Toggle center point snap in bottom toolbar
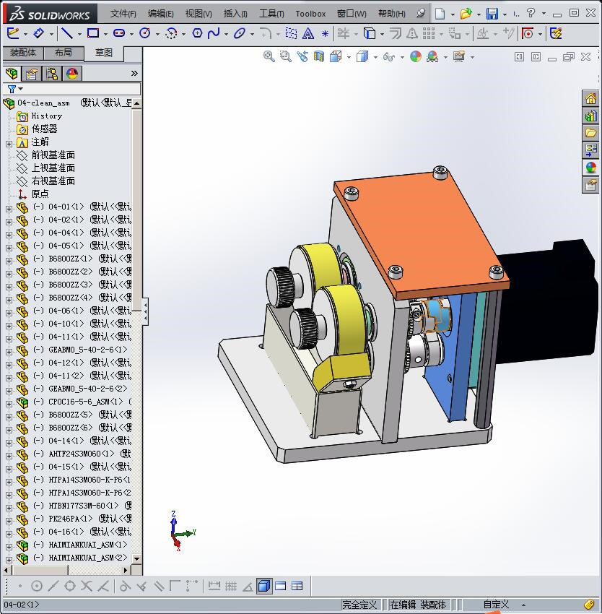 (x=36, y=587)
